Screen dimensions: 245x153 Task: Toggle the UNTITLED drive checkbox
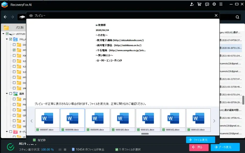[x=7, y=34]
